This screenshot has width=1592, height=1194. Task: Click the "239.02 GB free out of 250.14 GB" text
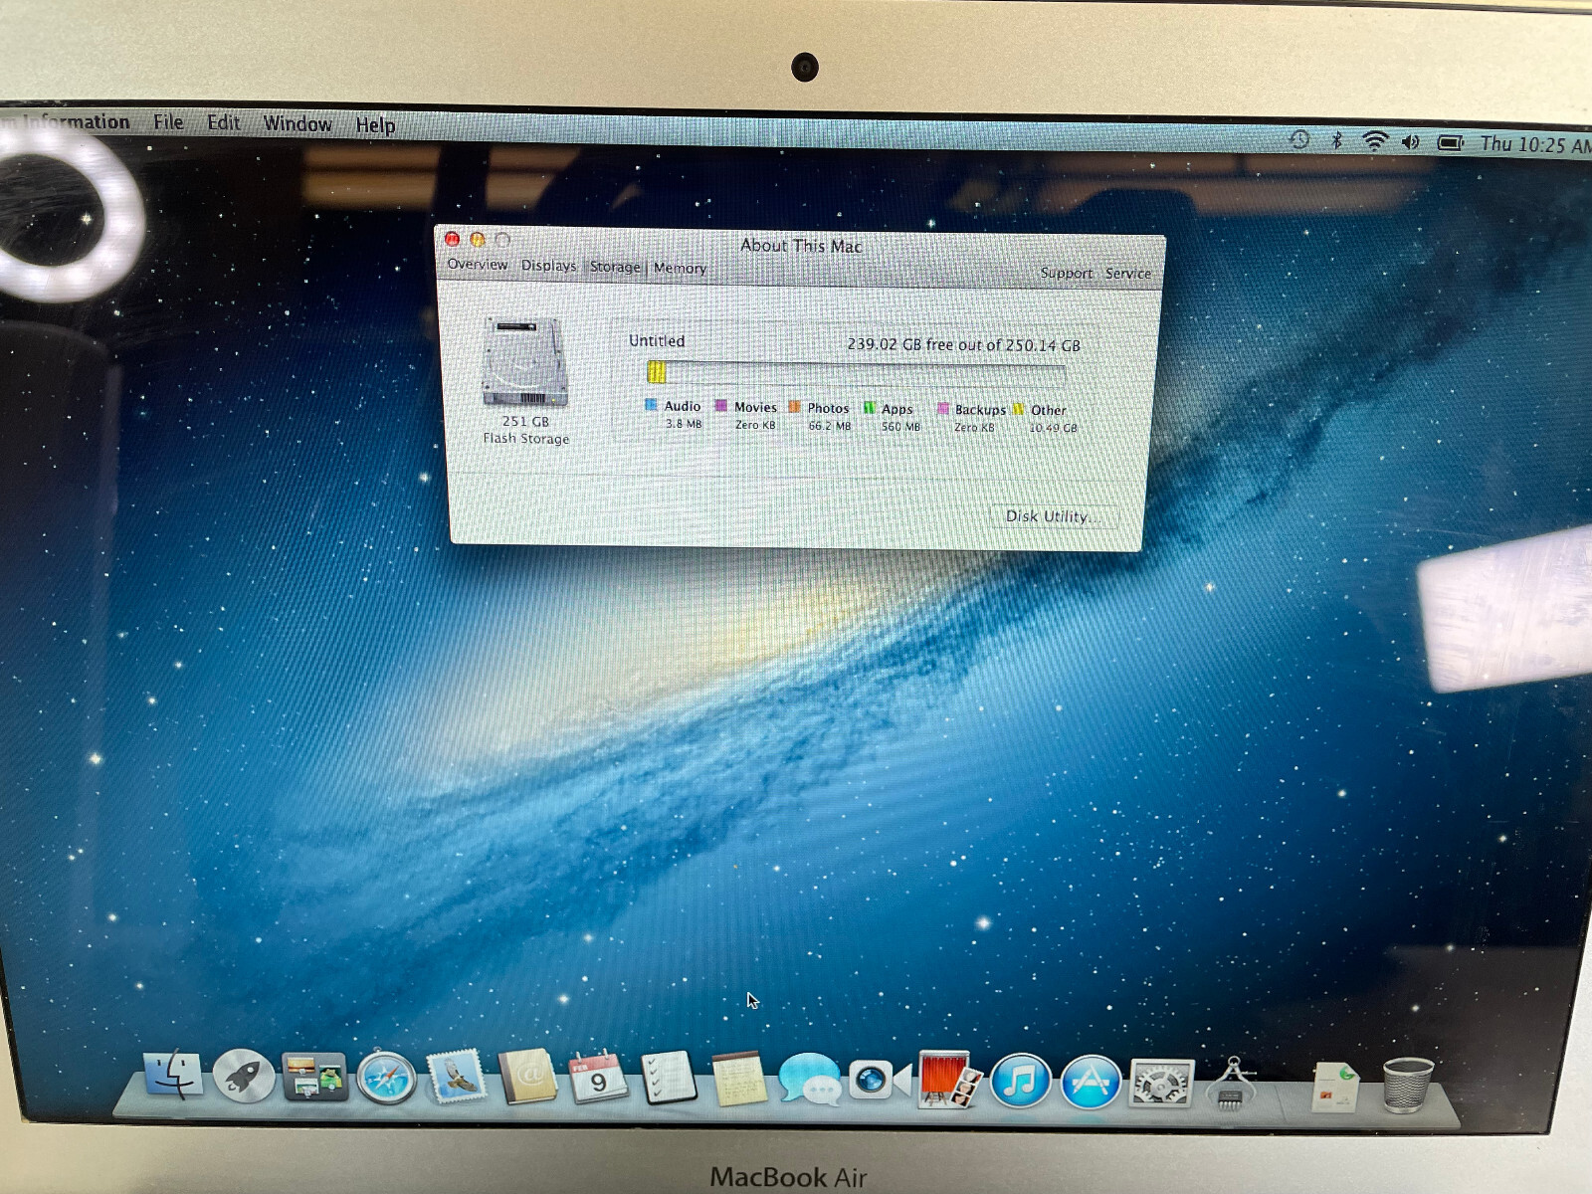[x=963, y=344]
